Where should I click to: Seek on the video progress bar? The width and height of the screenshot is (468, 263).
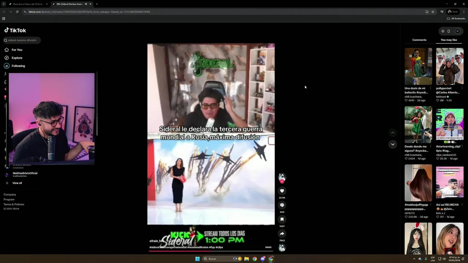pos(211,251)
